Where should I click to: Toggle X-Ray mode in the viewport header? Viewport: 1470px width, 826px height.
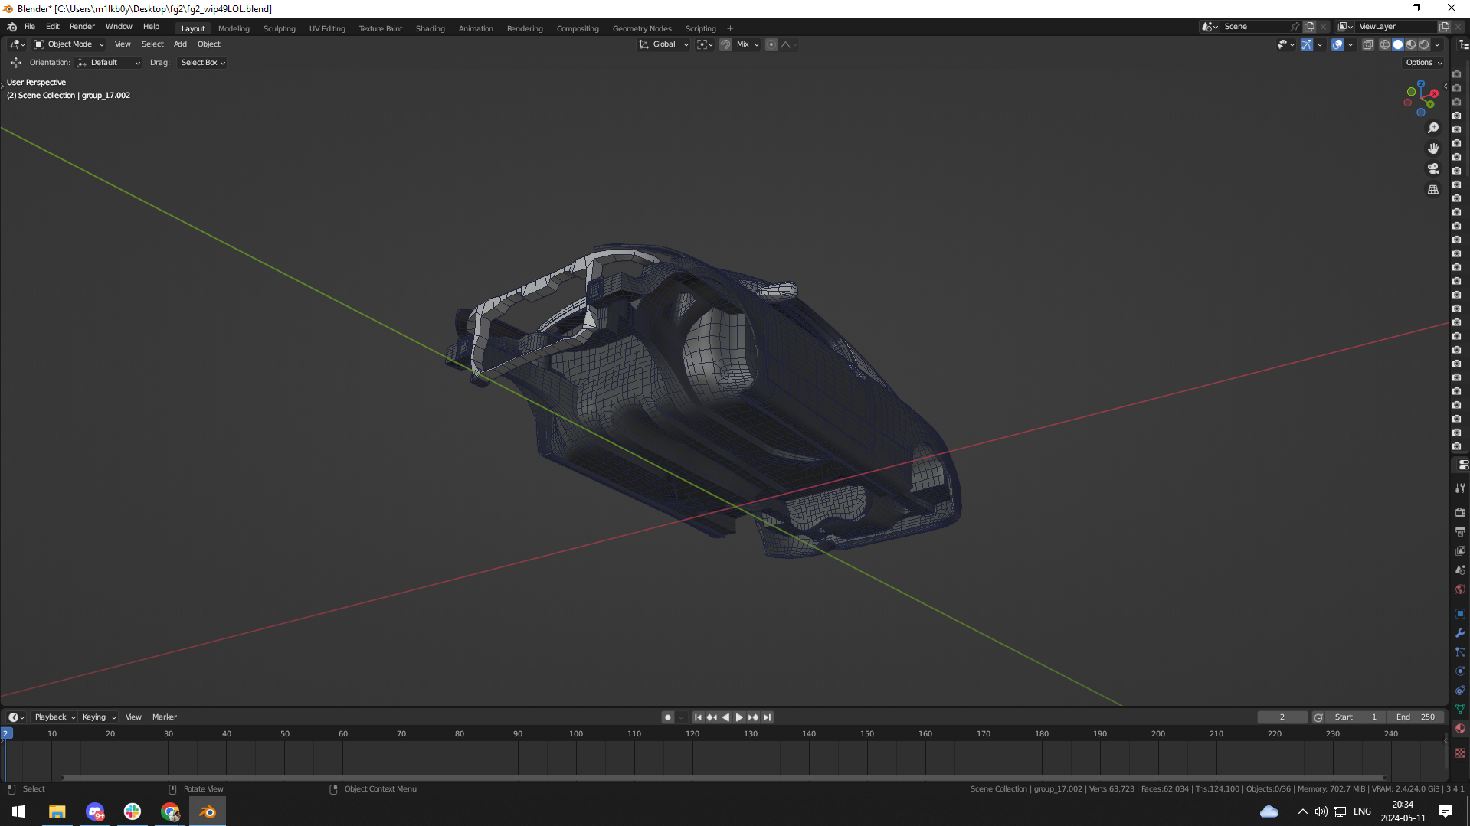pyautogui.click(x=1367, y=44)
